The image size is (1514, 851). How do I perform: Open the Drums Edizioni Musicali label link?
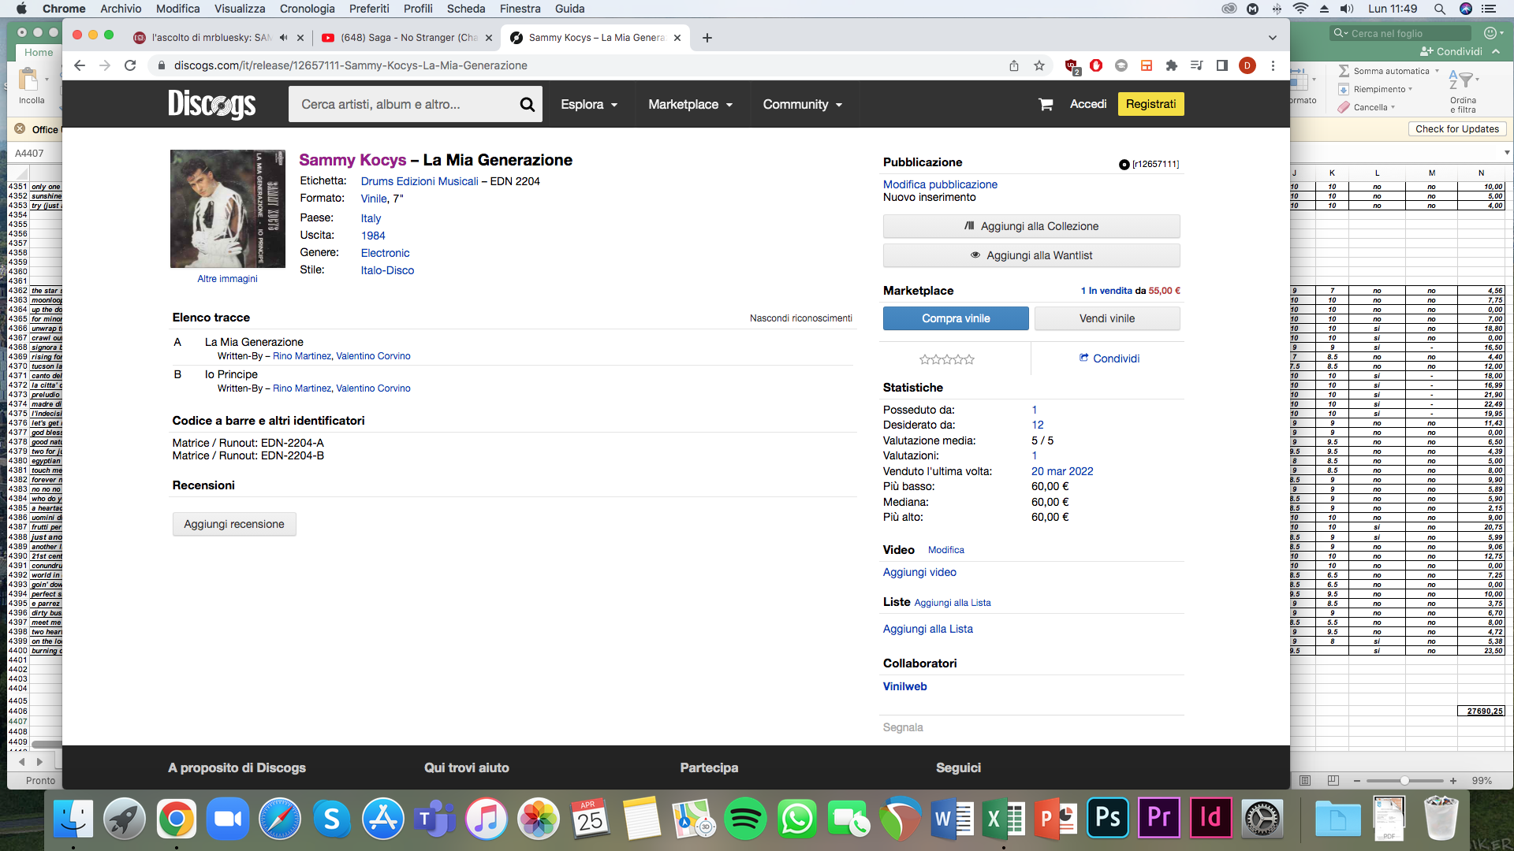pos(420,181)
